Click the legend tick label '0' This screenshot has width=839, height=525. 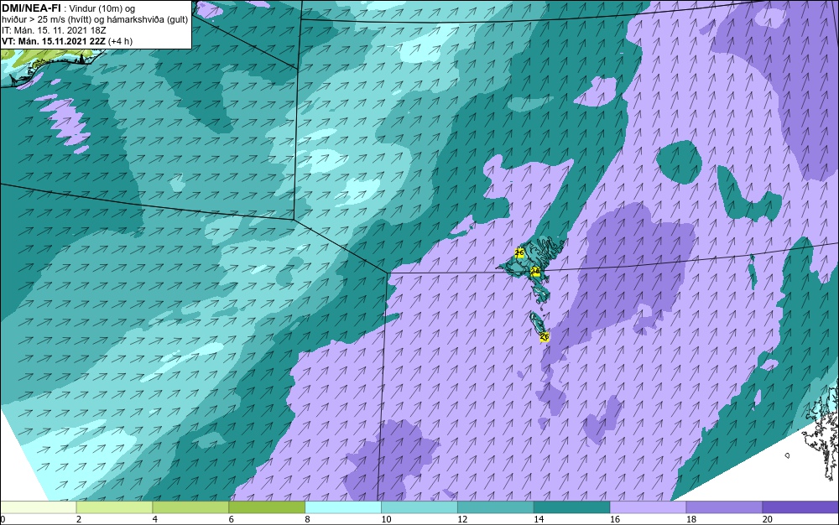[x=3, y=519]
